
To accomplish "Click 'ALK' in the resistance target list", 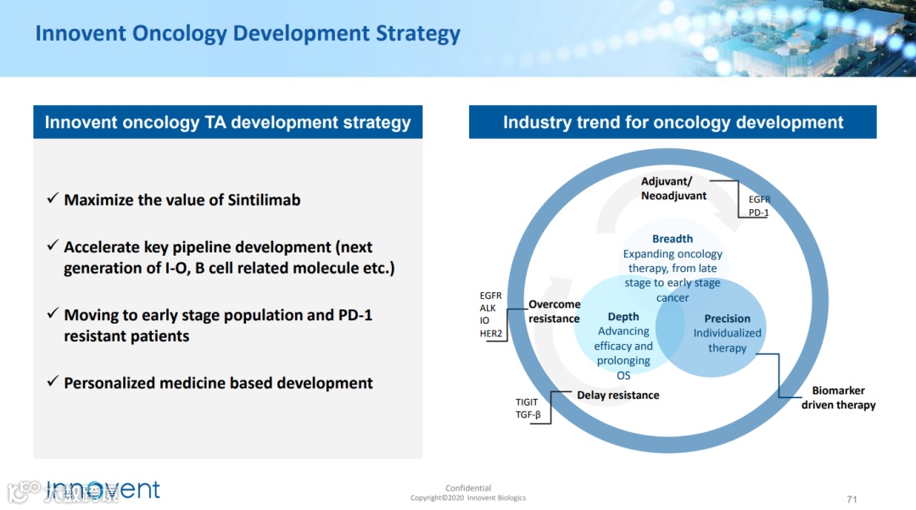I will (488, 308).
